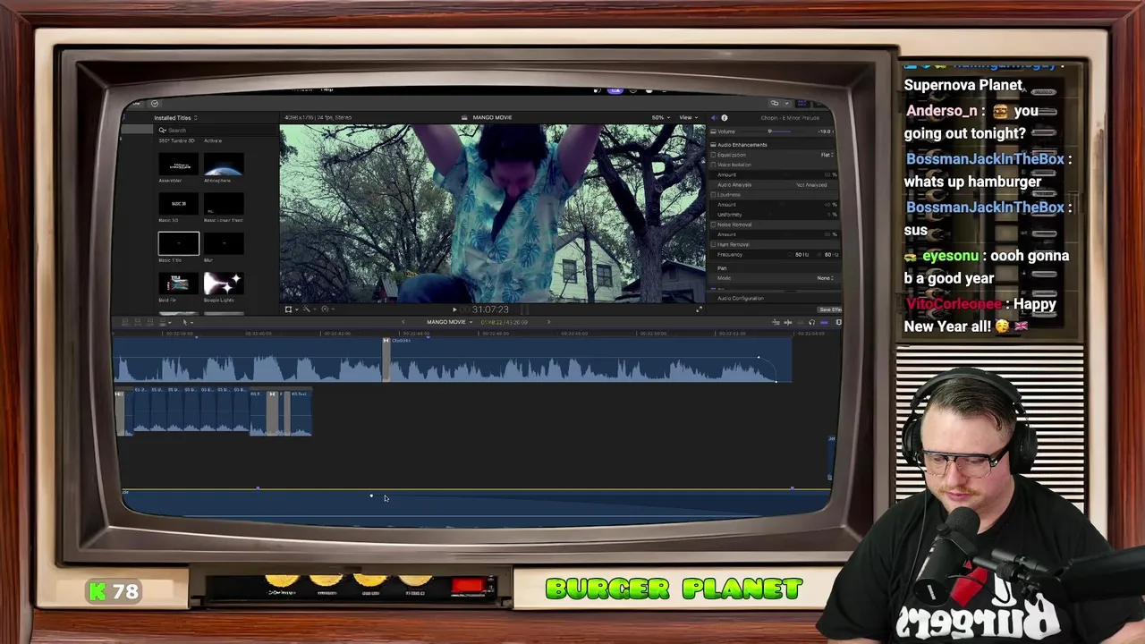Click the insert clip icon in timeline toolbar
1145x644 pixels.
(x=139, y=322)
